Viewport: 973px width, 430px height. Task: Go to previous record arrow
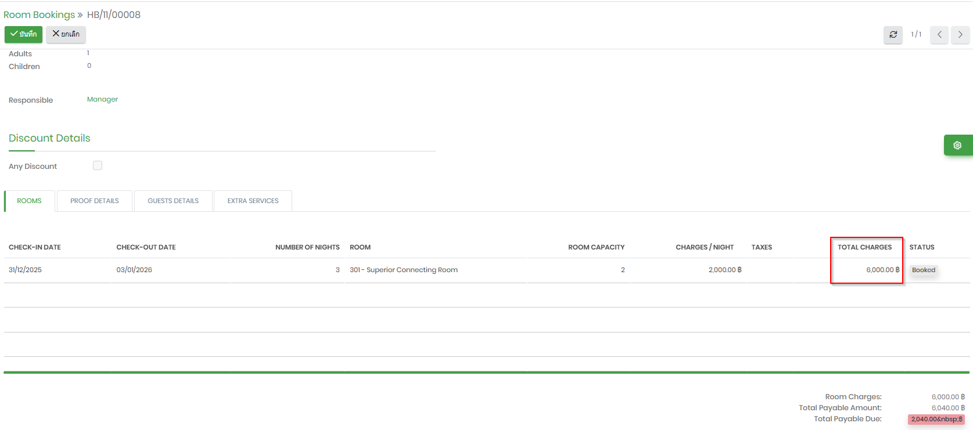tap(939, 35)
